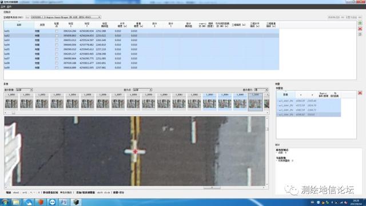Open the middle dropdown above the thumbnail strip
Viewport: 366px width, 206px height.
[142, 90]
